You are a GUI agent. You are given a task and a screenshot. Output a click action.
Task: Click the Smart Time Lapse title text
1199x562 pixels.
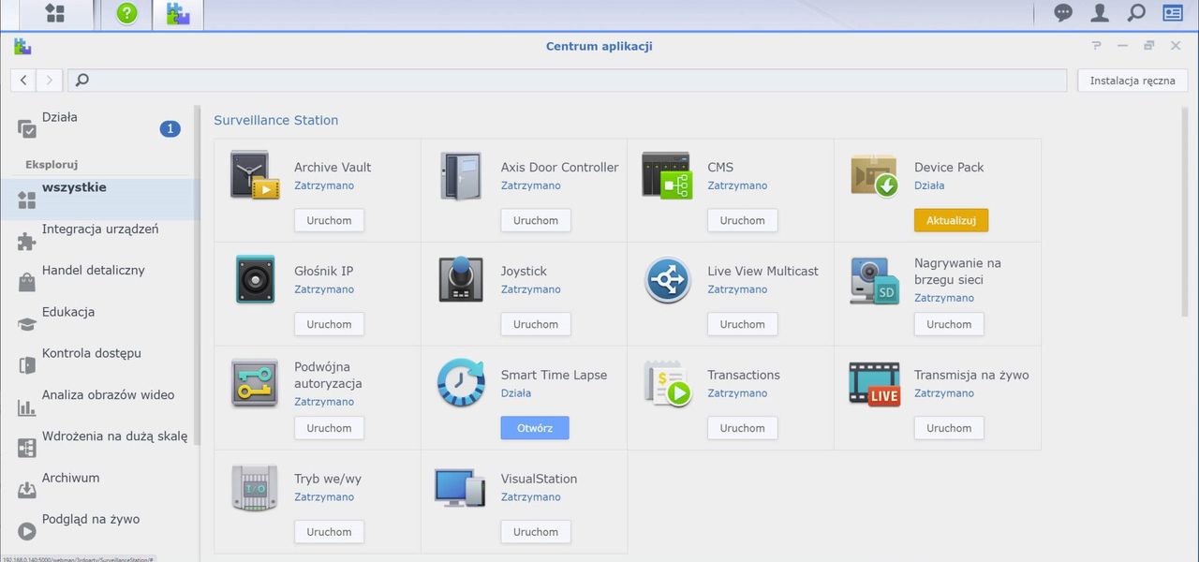554,375
